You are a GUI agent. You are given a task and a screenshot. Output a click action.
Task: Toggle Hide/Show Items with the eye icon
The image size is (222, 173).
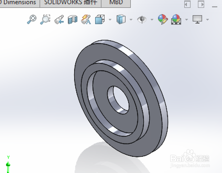pos(142,19)
